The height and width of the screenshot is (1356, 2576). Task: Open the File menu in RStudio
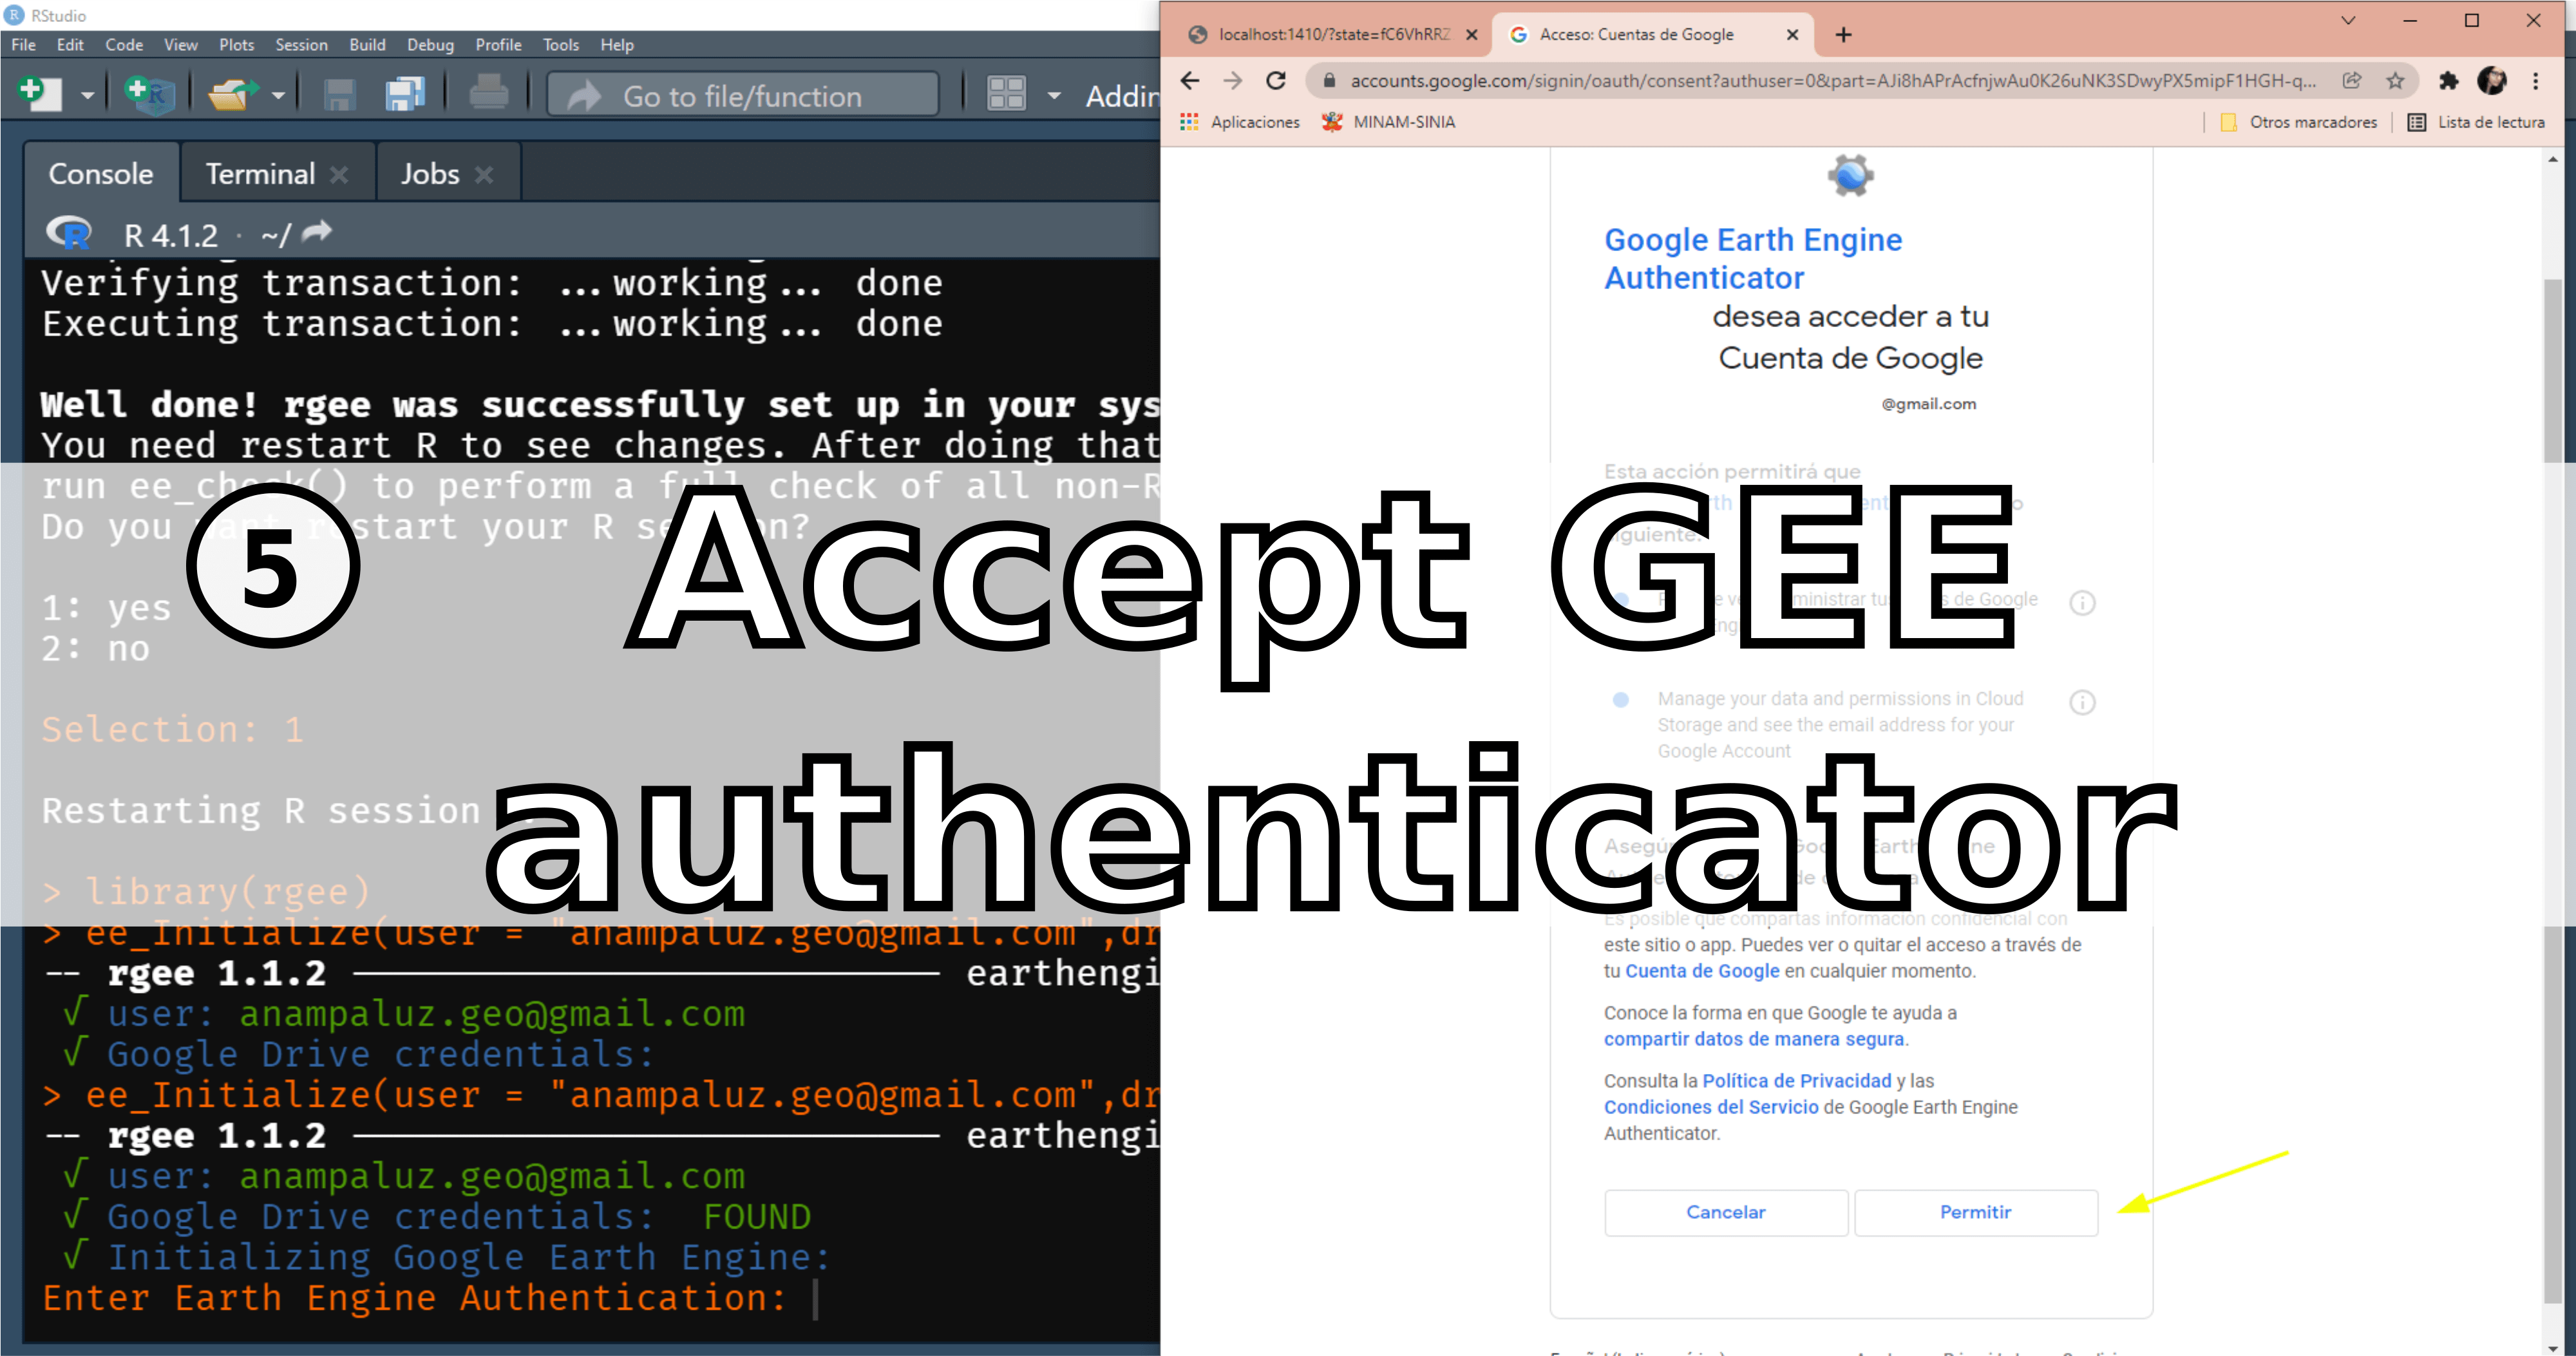click(x=24, y=45)
